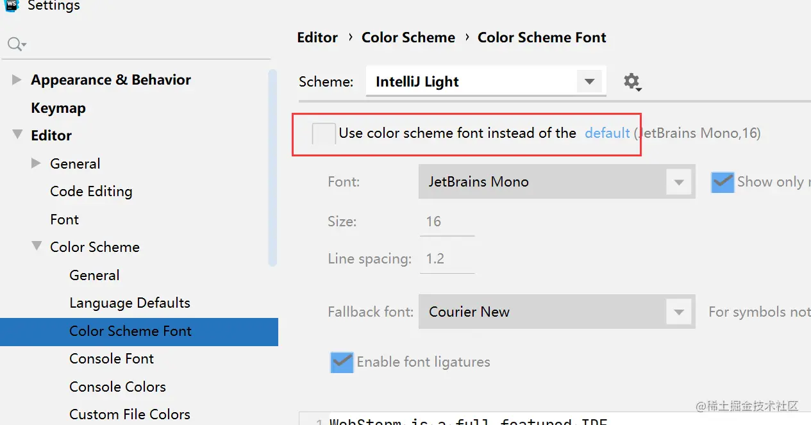This screenshot has width=811, height=425.
Task: Expand Appearance & Behavior tree node
Action: pyautogui.click(x=17, y=80)
